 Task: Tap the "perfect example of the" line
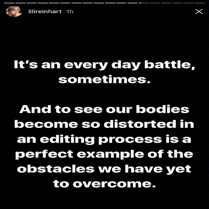click(104, 154)
